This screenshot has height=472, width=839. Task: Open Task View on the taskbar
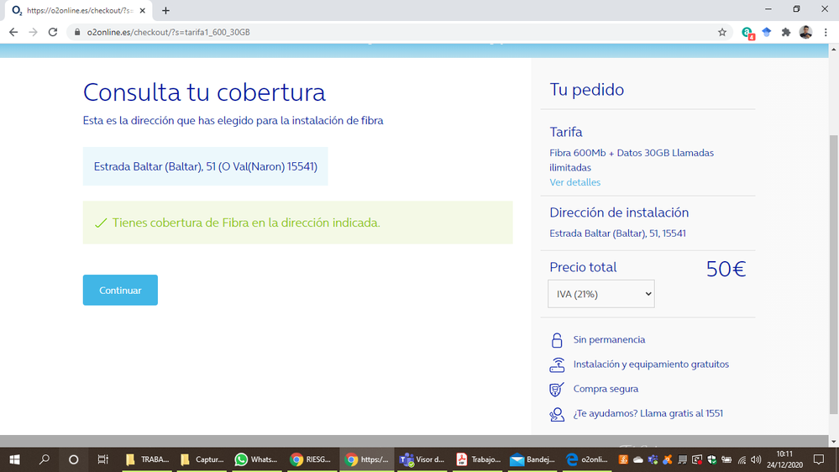pyautogui.click(x=102, y=459)
